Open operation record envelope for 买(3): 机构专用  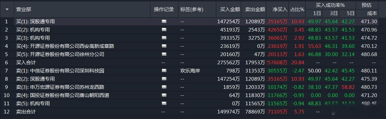164,38
